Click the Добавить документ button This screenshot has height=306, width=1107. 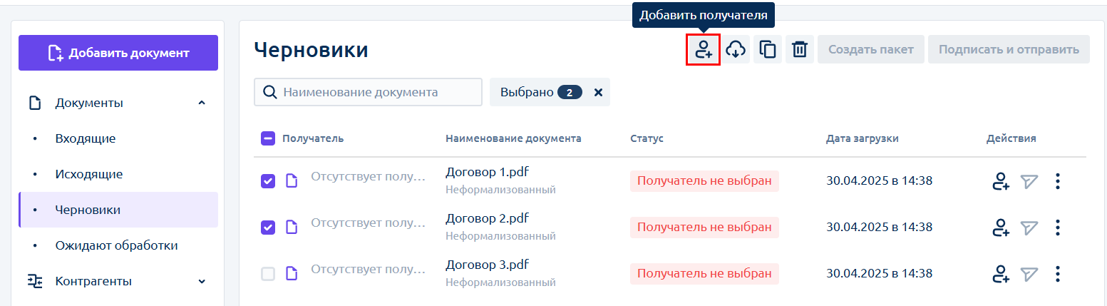[118, 53]
